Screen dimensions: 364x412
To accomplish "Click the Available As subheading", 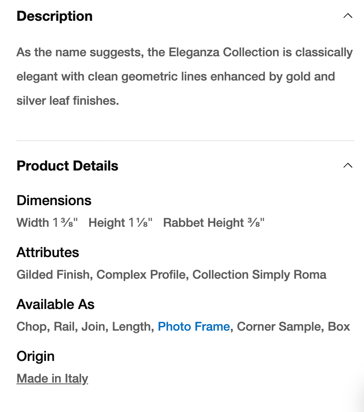I will [55, 304].
